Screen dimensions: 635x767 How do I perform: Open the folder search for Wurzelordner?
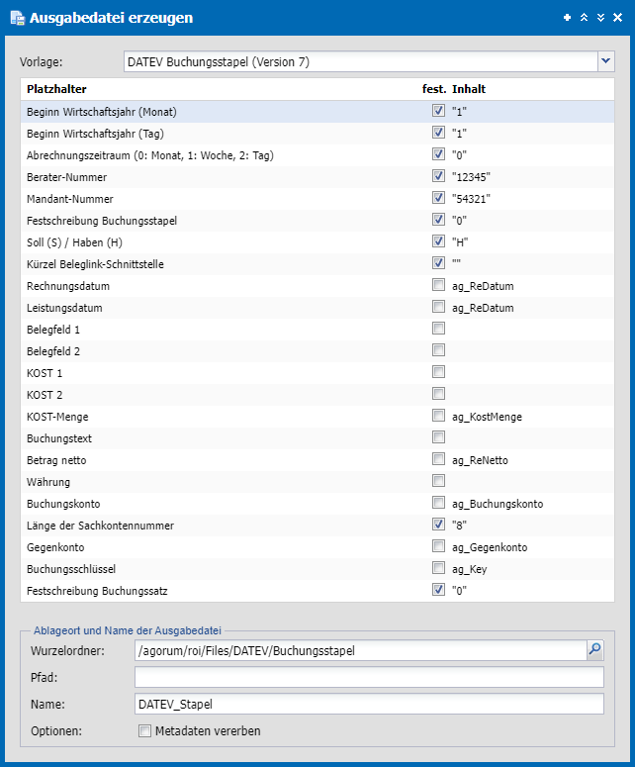point(594,650)
